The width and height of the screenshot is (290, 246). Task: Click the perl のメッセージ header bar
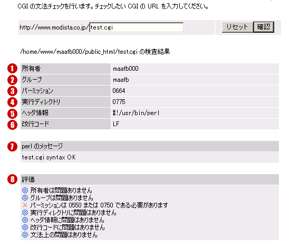[150, 146]
